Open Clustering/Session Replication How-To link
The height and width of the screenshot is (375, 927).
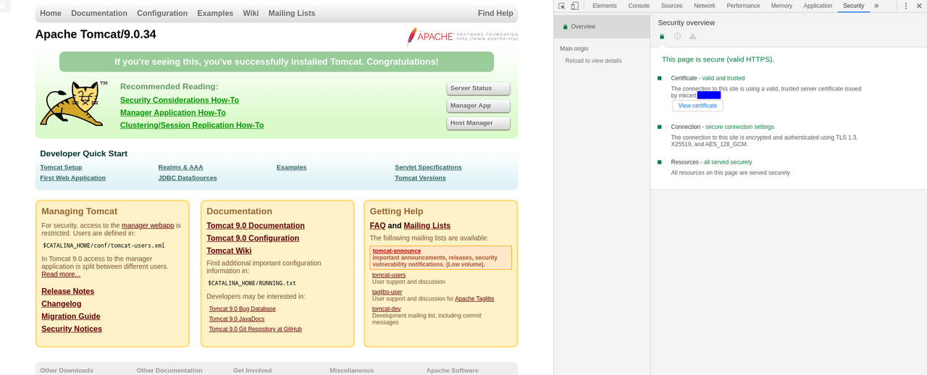[x=192, y=125]
